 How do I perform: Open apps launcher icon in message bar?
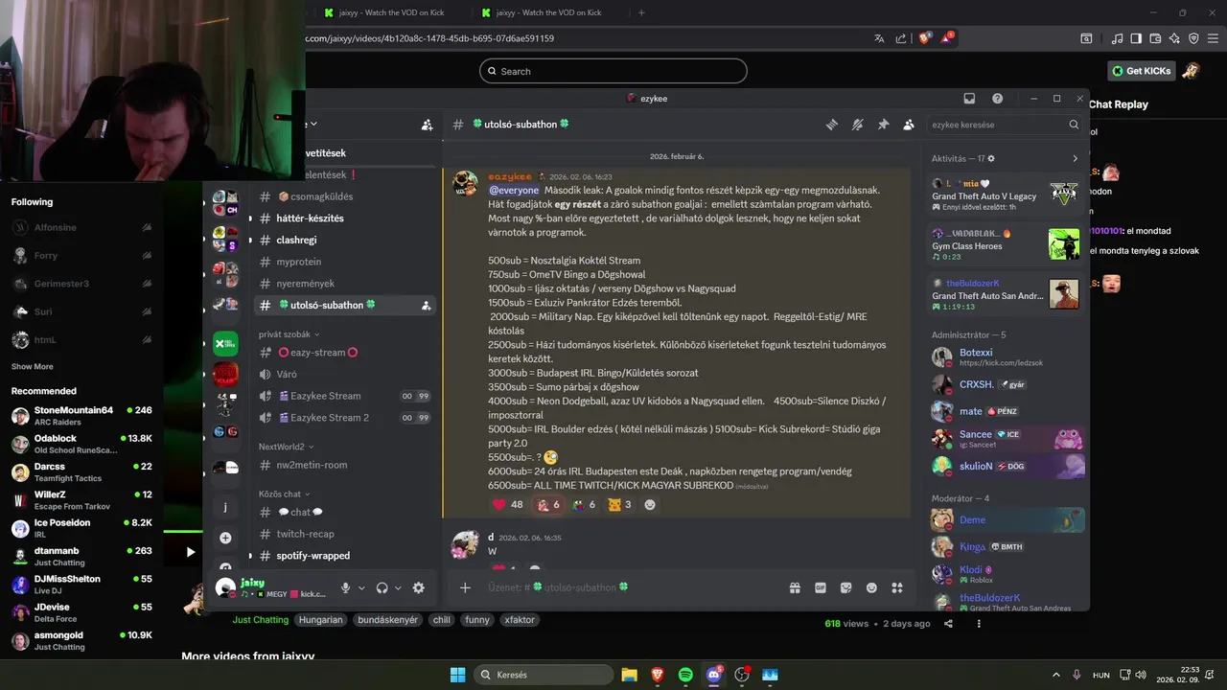click(x=897, y=587)
